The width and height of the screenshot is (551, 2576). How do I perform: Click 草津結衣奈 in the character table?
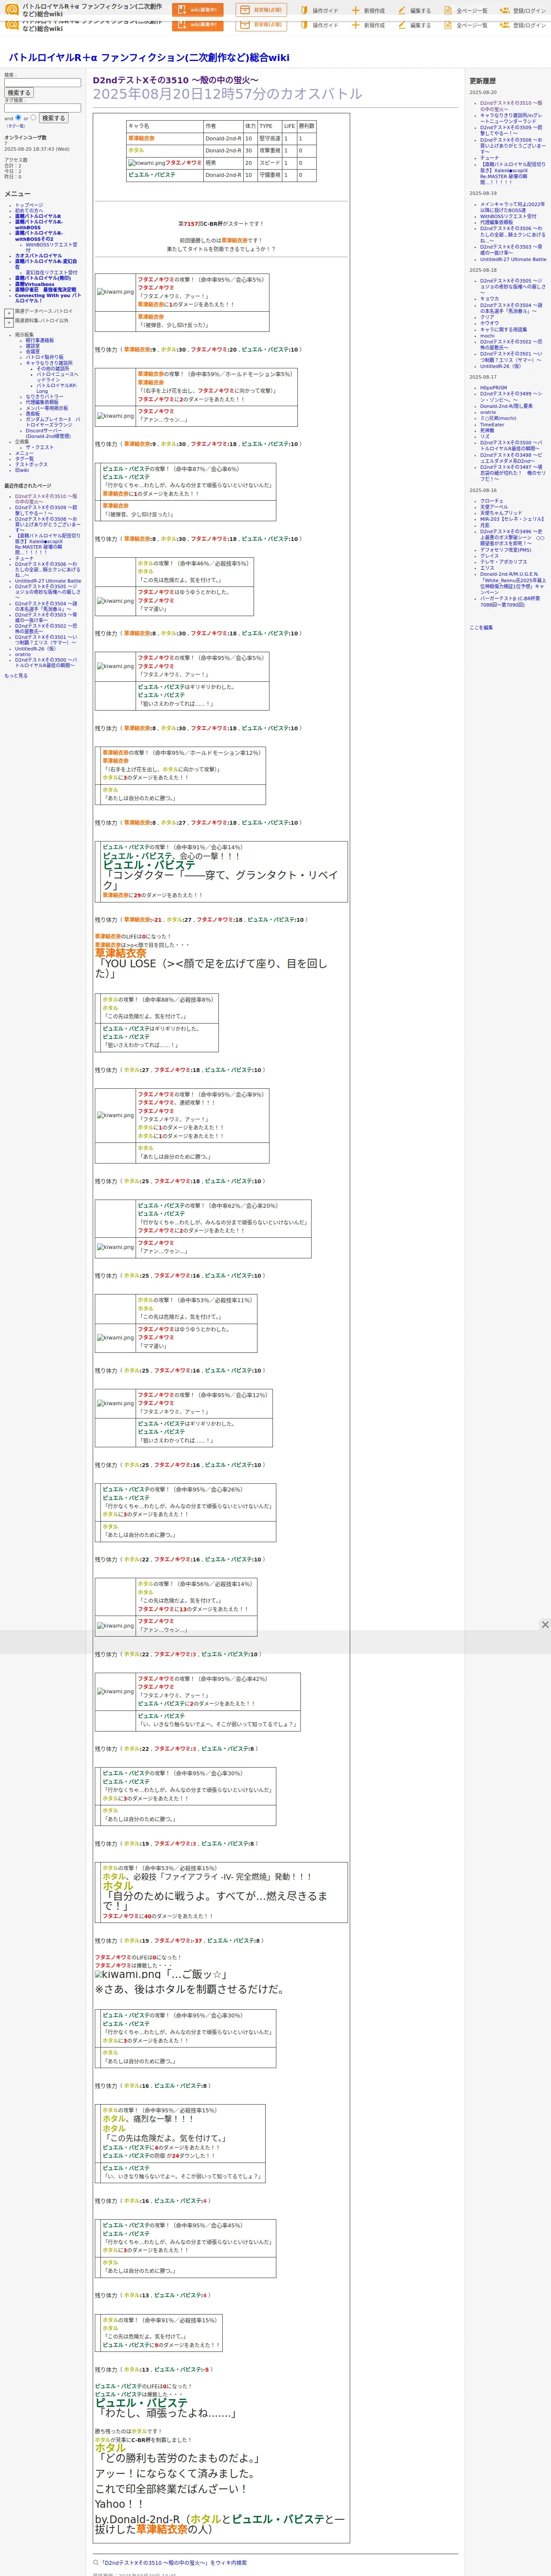pyautogui.click(x=141, y=139)
